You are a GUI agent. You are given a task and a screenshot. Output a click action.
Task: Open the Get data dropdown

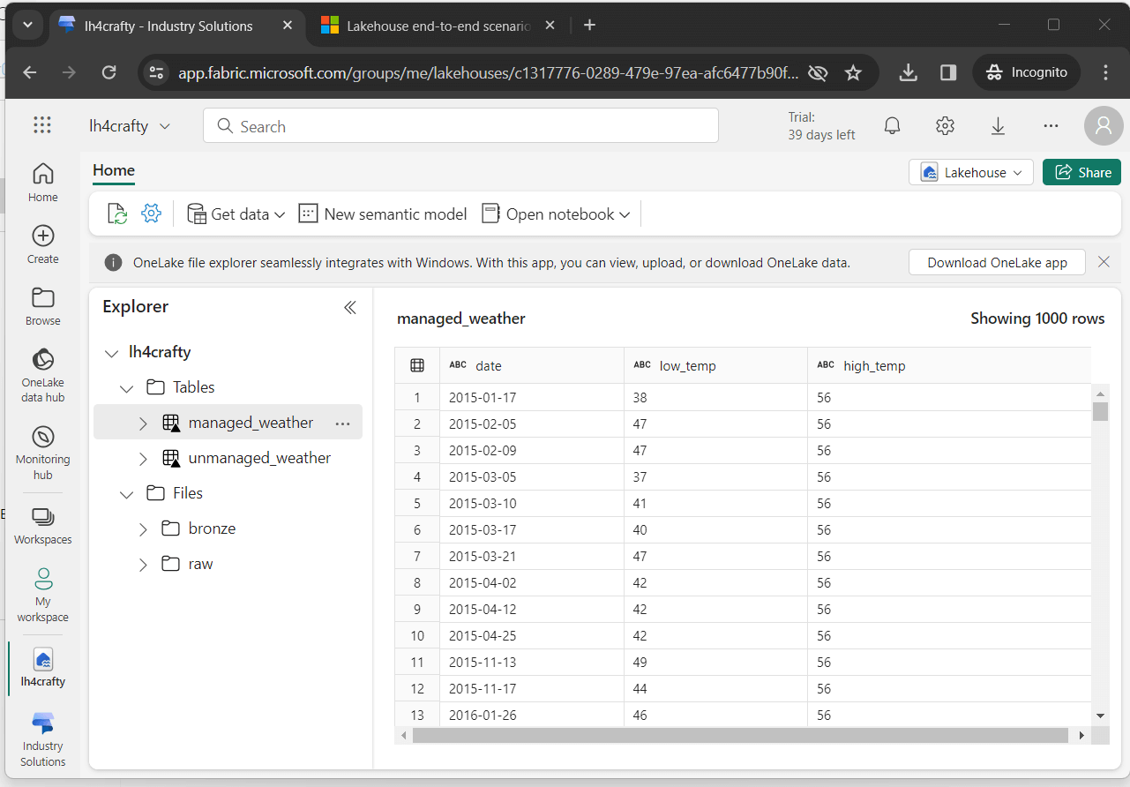[x=236, y=214]
